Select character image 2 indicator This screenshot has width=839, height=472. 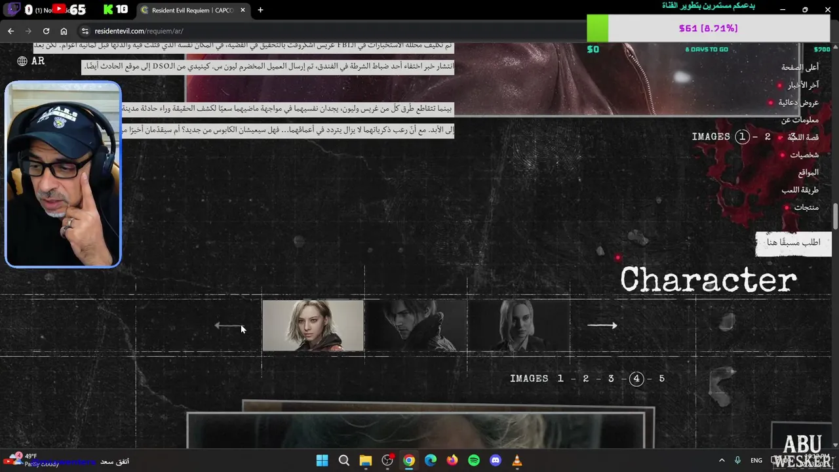[x=586, y=379]
